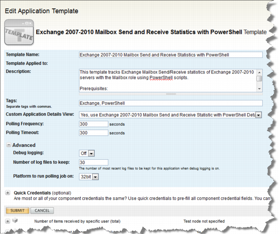Click the 'Quick Credentials' heading text
This screenshot has height=234, width=279.
coord(32,193)
